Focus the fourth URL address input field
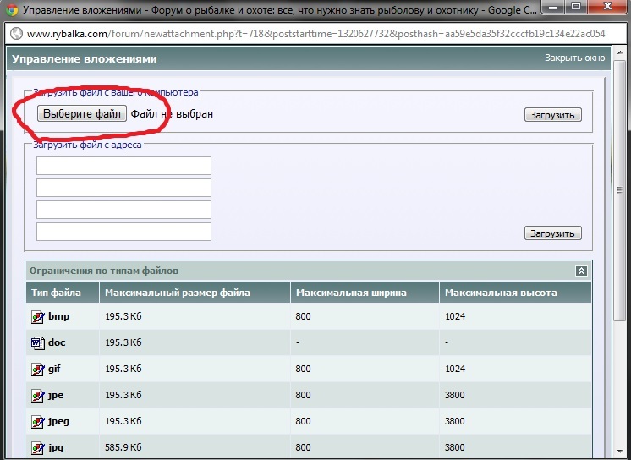The image size is (631, 460). pyautogui.click(x=124, y=232)
